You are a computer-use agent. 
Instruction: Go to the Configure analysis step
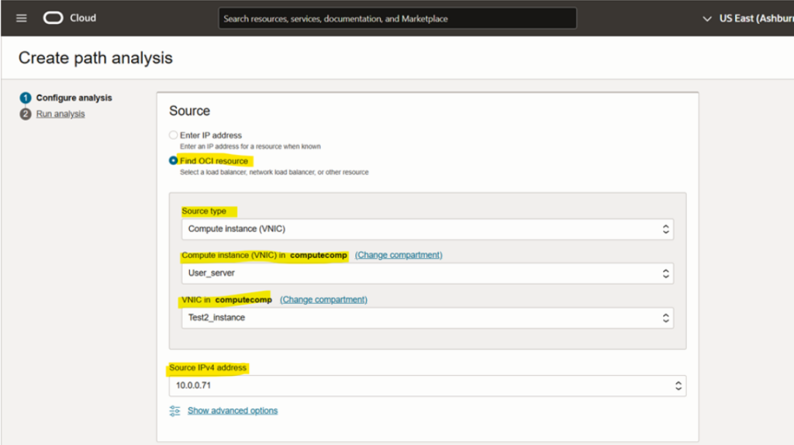(74, 98)
